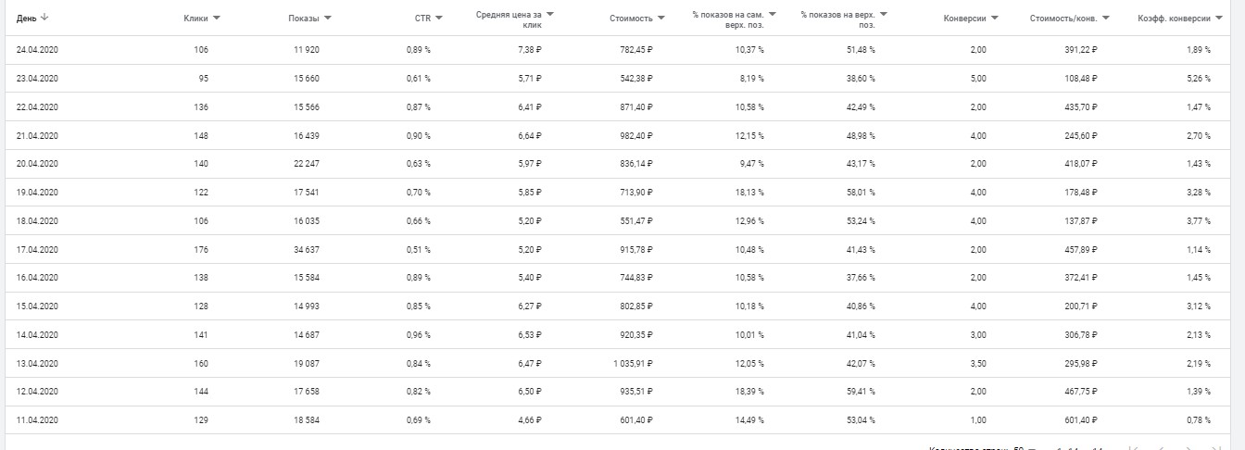Image resolution: width=1245 pixels, height=450 pixels.
Task: Click arrow beside % показов на сам. верх. поз.
Action: [773, 14]
